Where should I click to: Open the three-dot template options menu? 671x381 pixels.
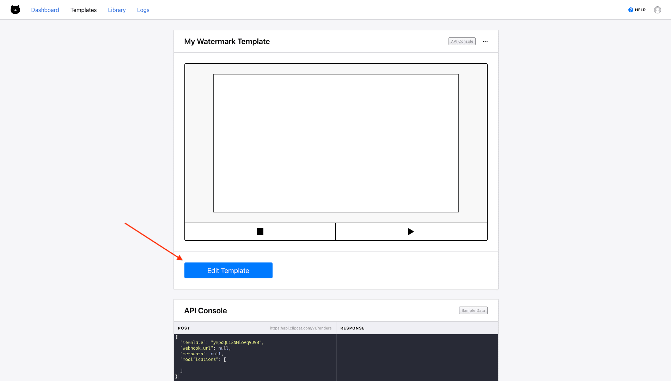tap(485, 41)
